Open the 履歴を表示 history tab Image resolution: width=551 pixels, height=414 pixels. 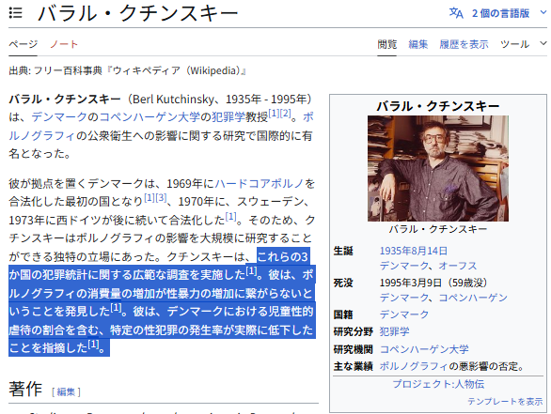pos(464,44)
